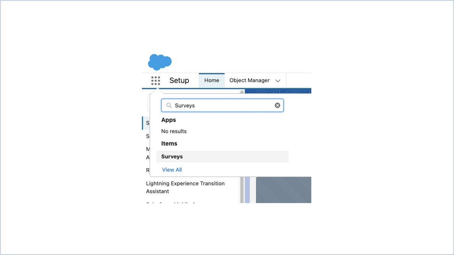Click the View All link in the popup

[x=172, y=169]
